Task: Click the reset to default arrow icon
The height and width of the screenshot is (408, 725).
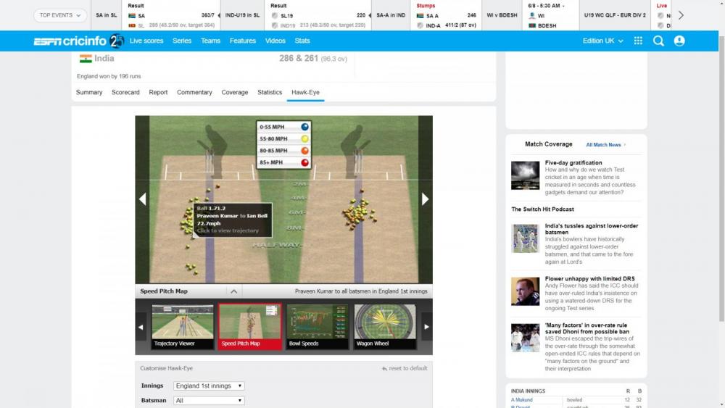Action: [x=384, y=369]
